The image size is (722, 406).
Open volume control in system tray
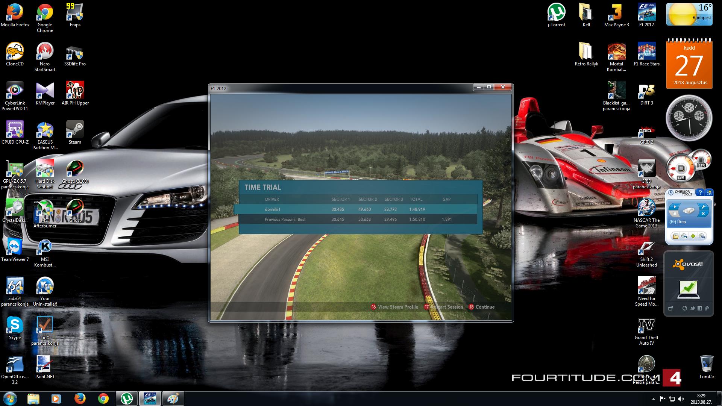click(681, 399)
